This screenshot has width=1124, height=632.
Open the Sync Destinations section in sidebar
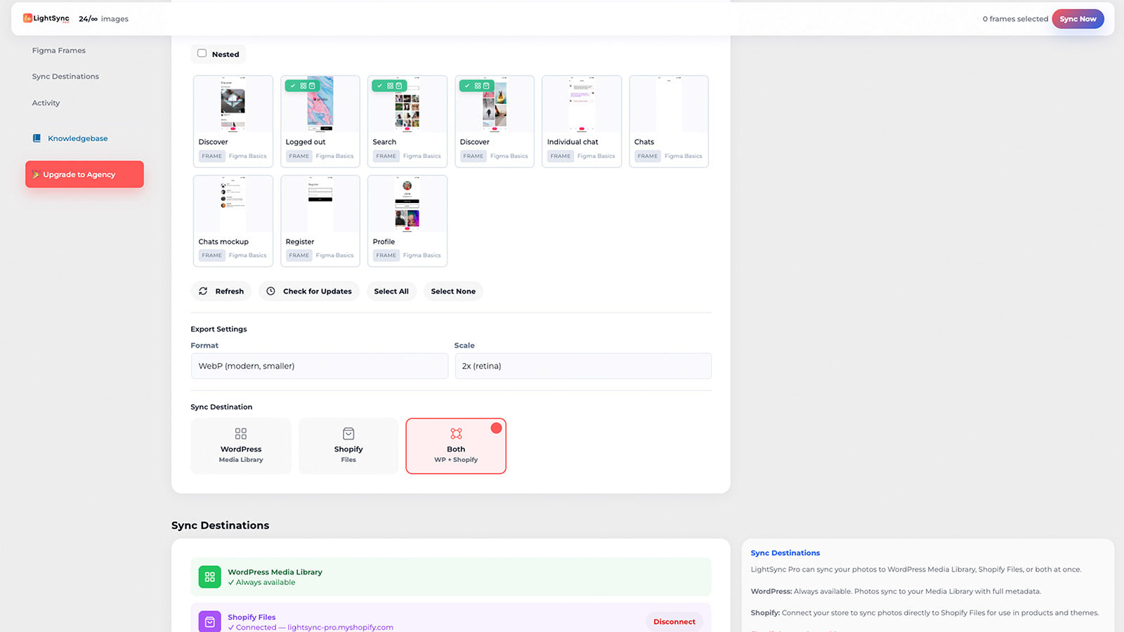point(65,76)
